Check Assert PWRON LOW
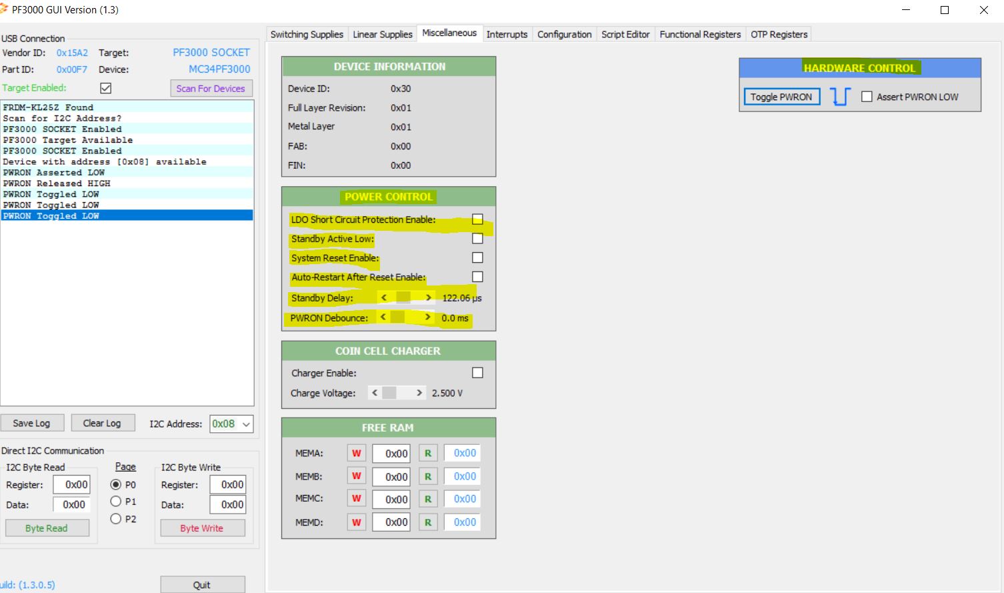The image size is (1004, 593). (867, 96)
